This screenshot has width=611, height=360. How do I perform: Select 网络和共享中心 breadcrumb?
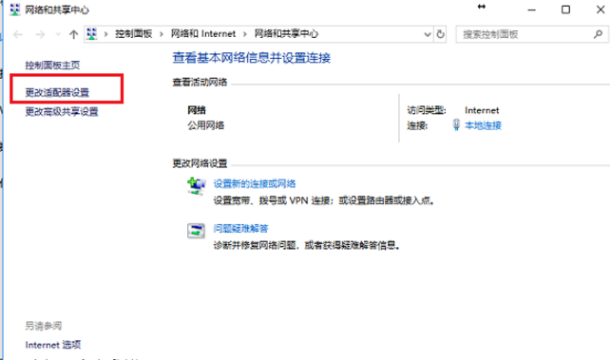(286, 34)
